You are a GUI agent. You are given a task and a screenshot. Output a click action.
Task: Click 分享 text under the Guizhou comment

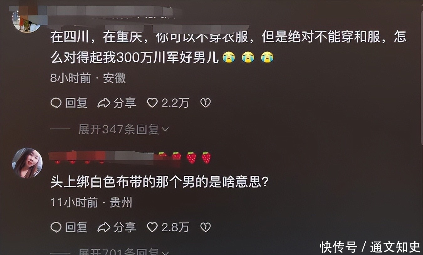[125, 227]
